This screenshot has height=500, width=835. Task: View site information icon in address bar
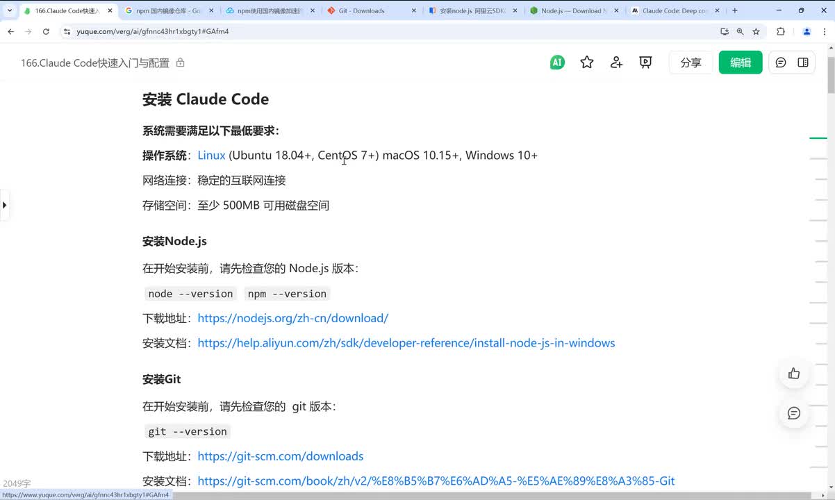pos(67,32)
